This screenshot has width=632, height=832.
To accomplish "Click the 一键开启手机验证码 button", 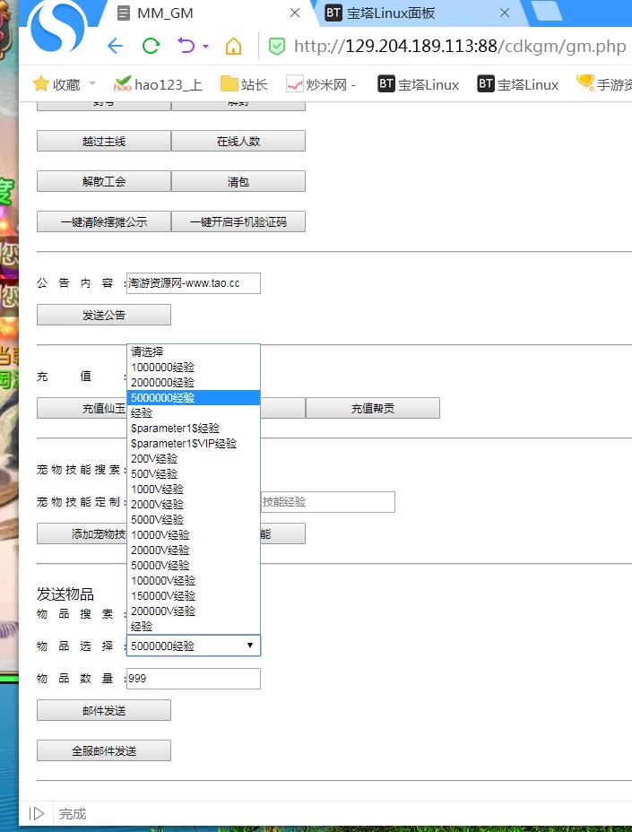I will [x=238, y=221].
